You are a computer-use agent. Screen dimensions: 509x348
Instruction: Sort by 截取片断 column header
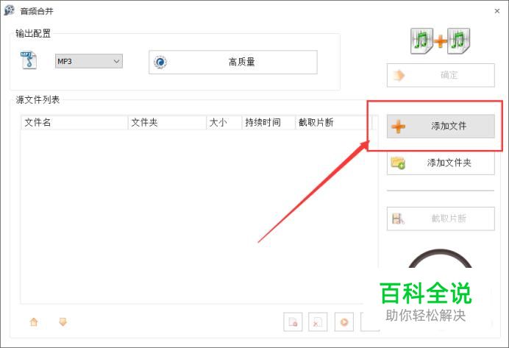pos(334,122)
